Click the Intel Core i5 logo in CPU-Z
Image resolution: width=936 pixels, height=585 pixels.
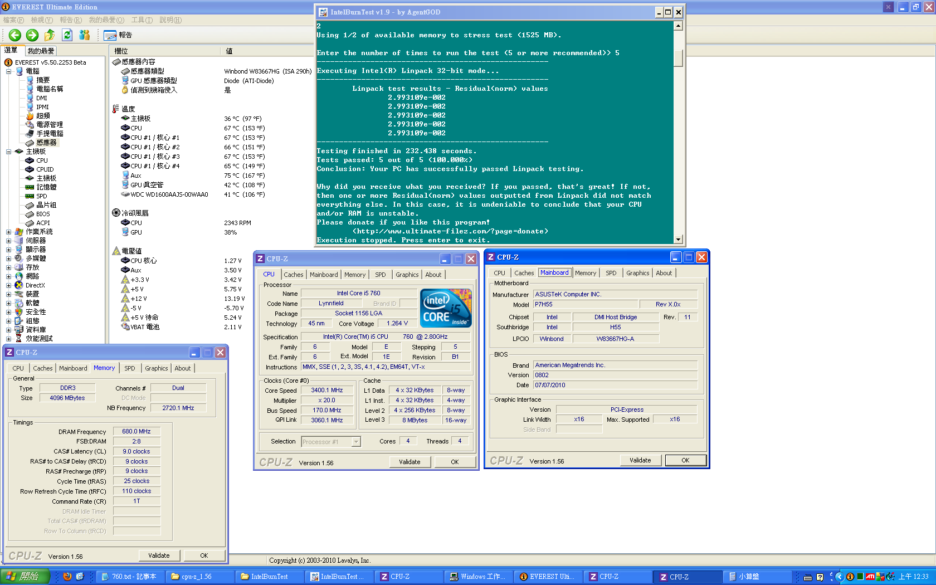coord(446,308)
